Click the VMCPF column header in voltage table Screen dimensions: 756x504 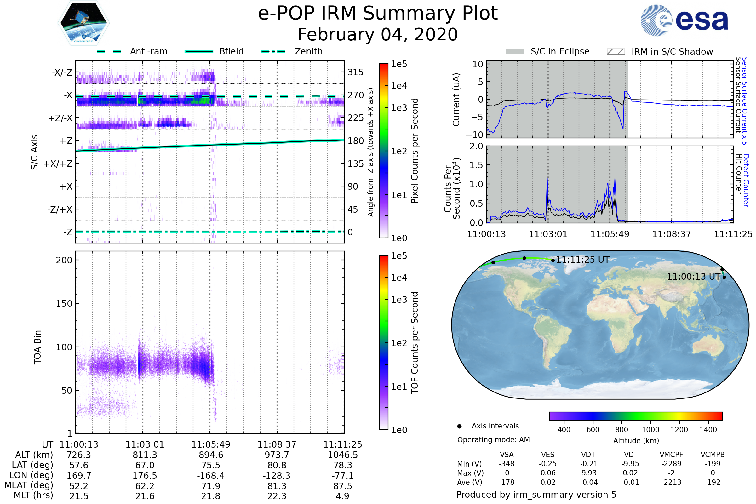click(671, 455)
